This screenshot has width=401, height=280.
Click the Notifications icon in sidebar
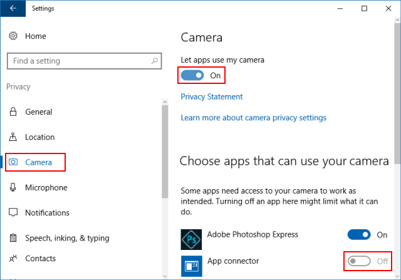[13, 213]
